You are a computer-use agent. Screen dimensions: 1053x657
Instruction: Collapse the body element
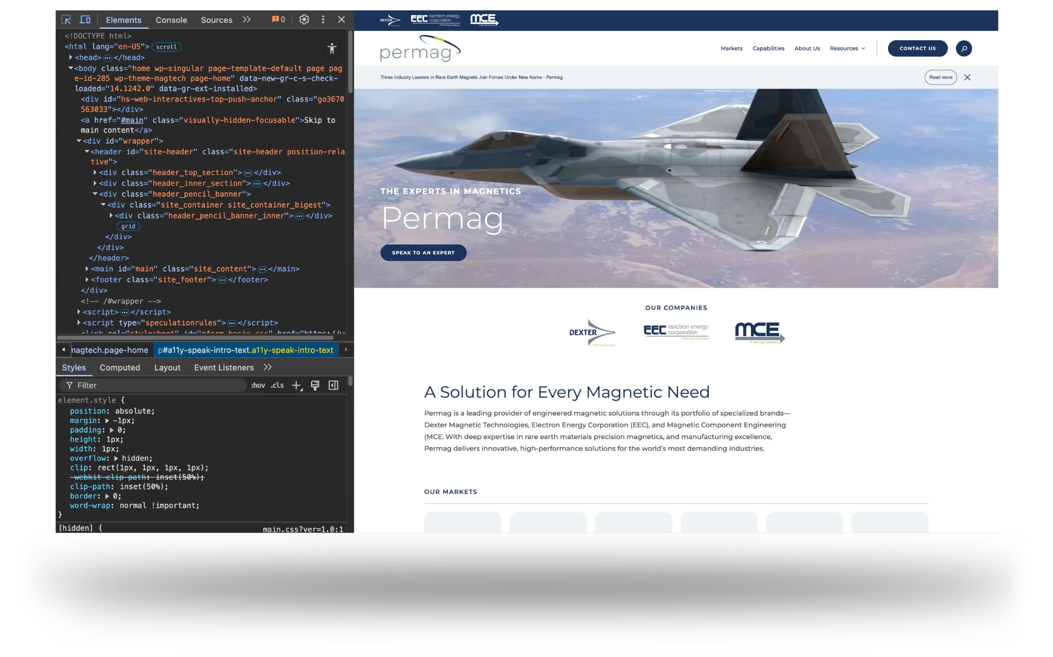(71, 68)
